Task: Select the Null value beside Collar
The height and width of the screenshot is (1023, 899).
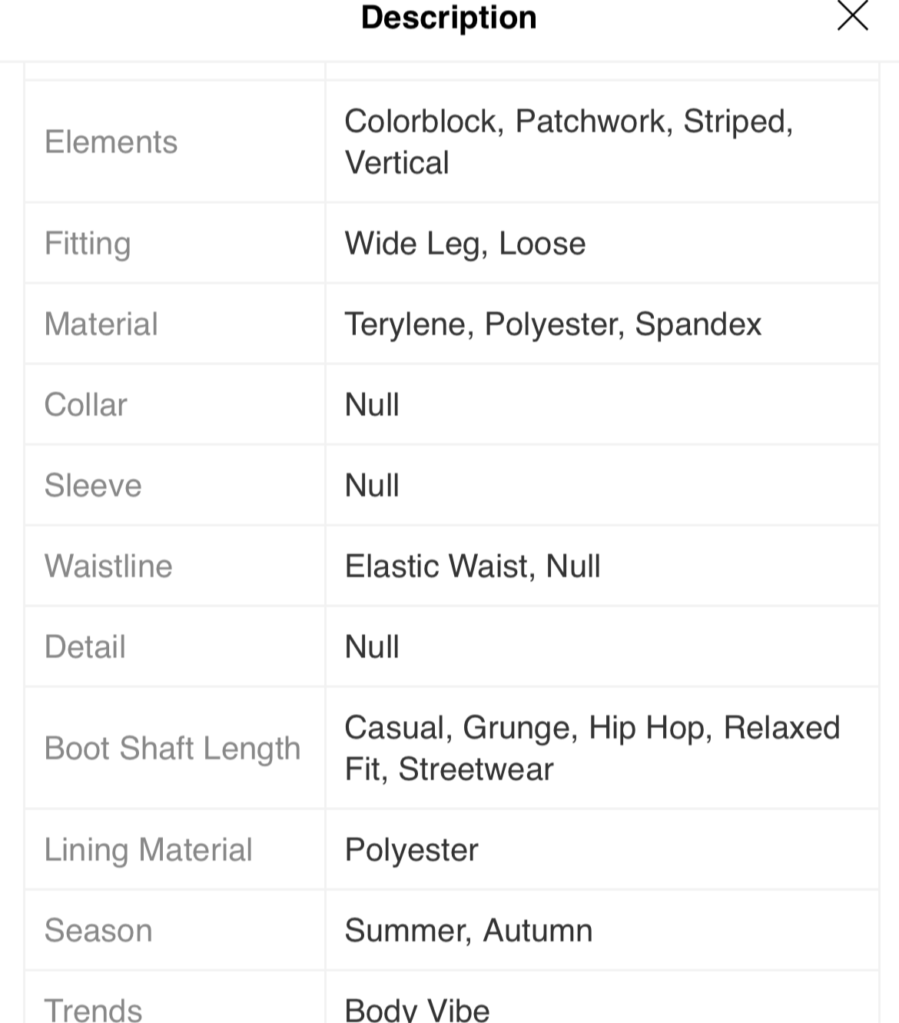Action: (x=372, y=405)
